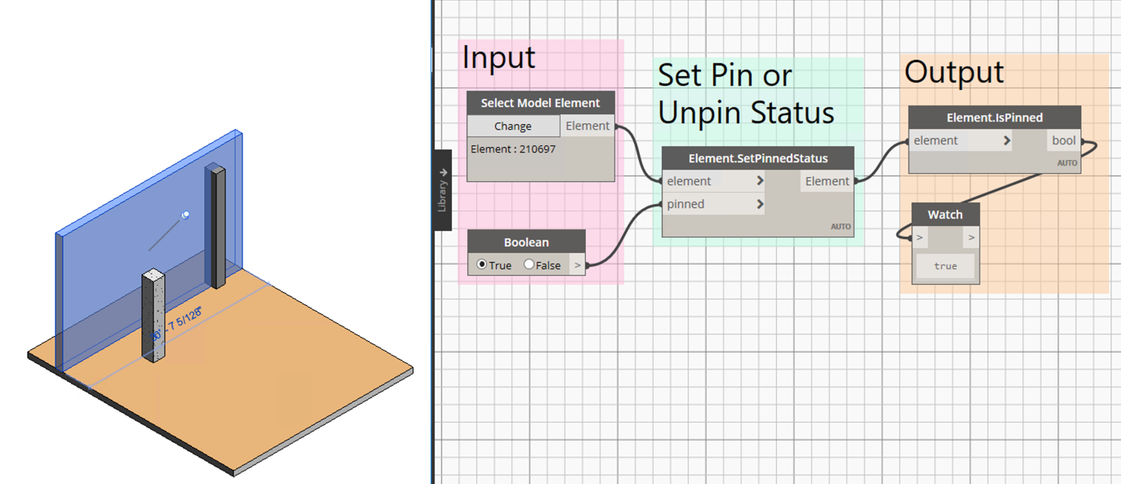Click the Watch node's left input port

pyautogui.click(x=919, y=237)
